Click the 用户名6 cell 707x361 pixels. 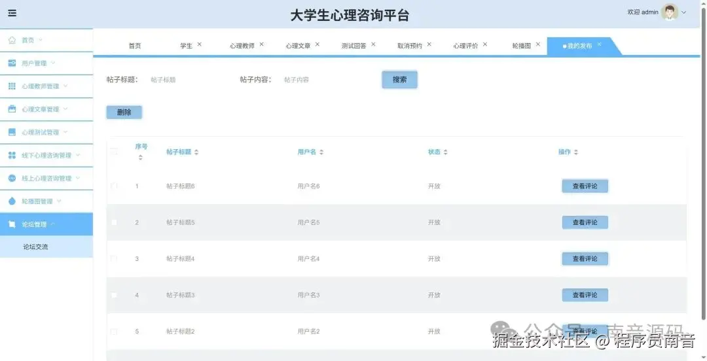click(x=308, y=186)
